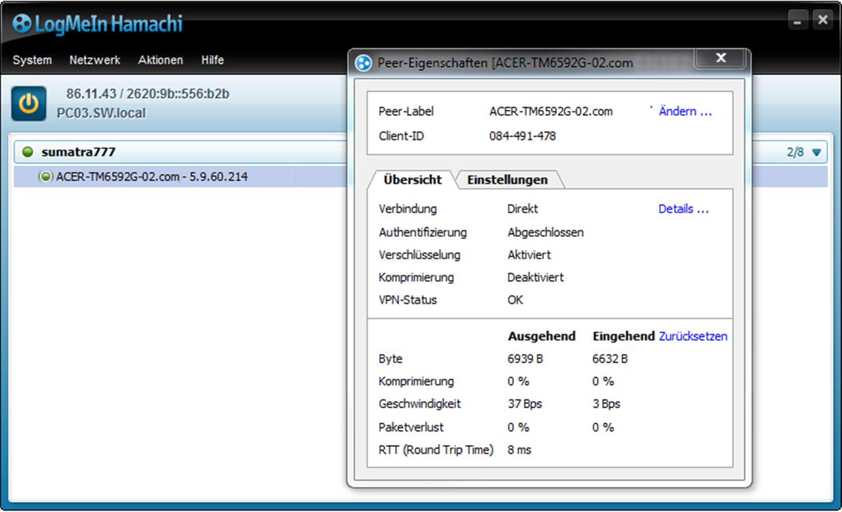Close the Peer-Eigenschaften dialog

click(720, 59)
